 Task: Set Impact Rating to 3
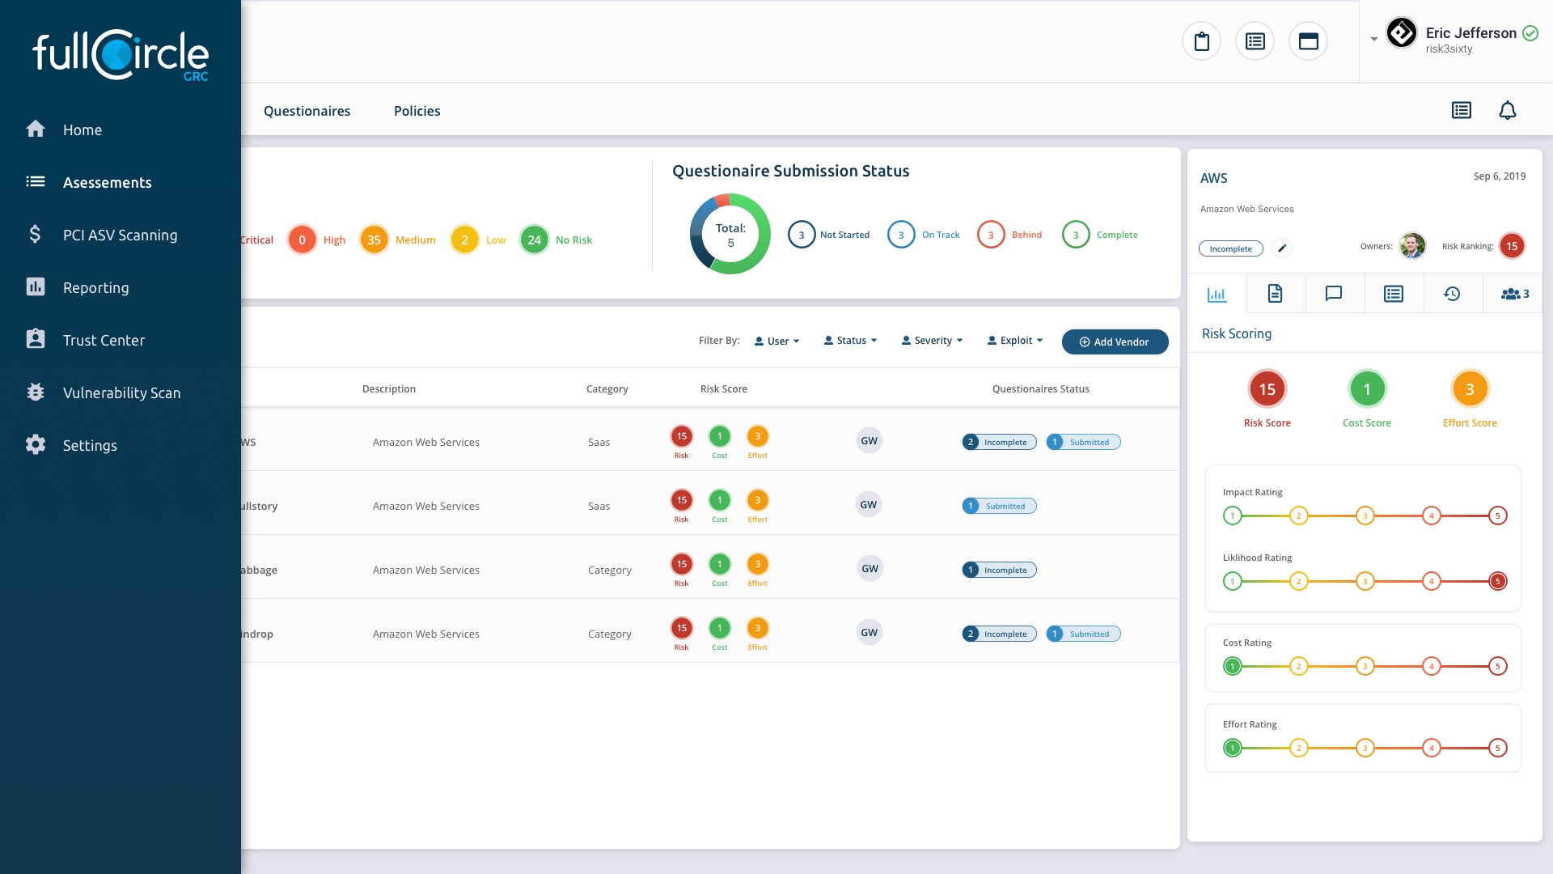1365,515
